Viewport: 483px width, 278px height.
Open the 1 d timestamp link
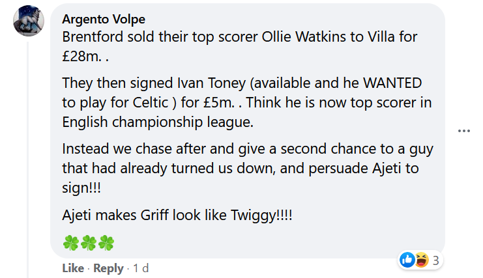(141, 268)
